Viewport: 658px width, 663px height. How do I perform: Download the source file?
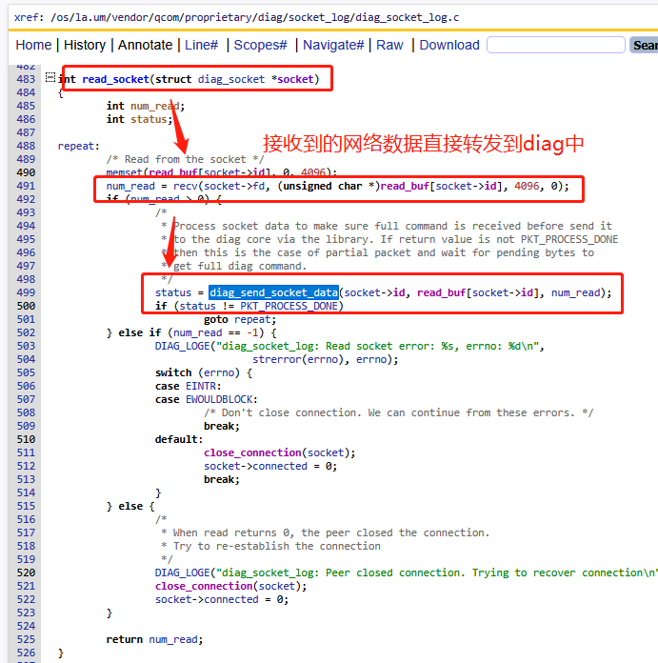449,45
